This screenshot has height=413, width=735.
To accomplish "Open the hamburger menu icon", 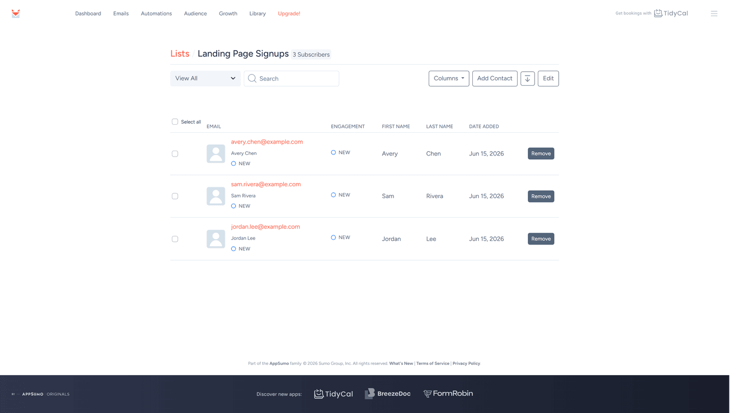I will point(714,13).
